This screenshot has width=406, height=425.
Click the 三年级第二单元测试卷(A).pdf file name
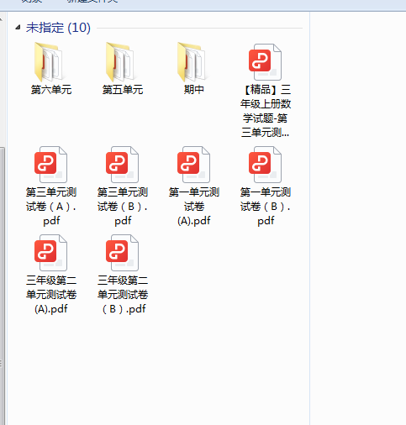(x=51, y=295)
